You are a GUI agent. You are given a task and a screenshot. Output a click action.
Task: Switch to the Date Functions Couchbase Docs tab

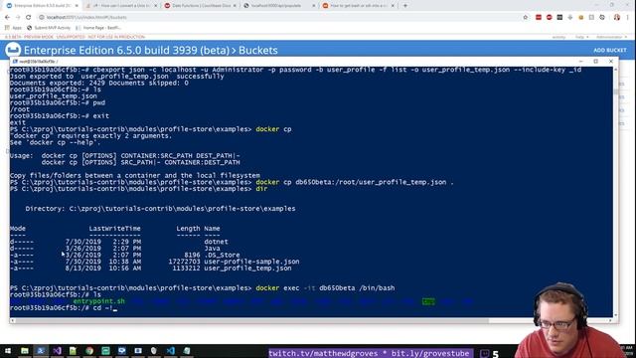coord(201,6)
